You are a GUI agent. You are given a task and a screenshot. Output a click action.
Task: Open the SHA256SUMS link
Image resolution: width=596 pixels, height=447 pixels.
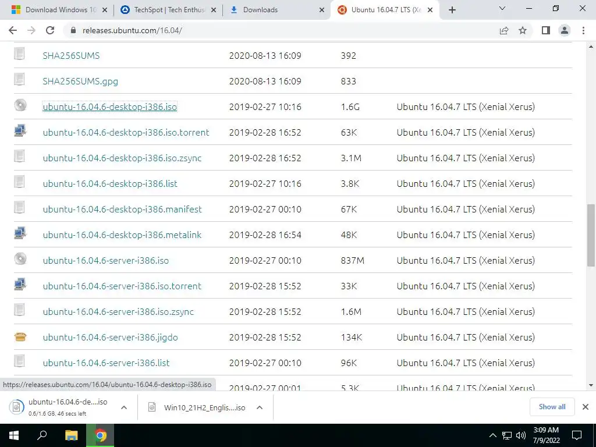click(71, 55)
